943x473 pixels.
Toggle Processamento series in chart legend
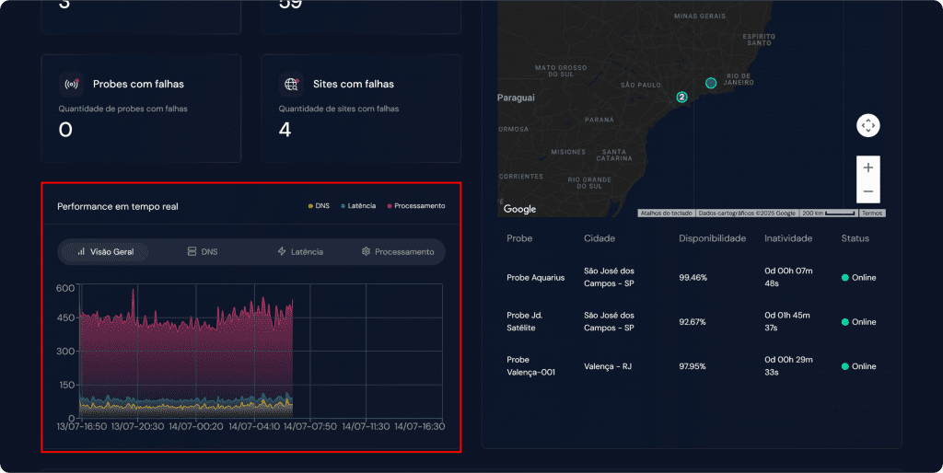(x=416, y=206)
